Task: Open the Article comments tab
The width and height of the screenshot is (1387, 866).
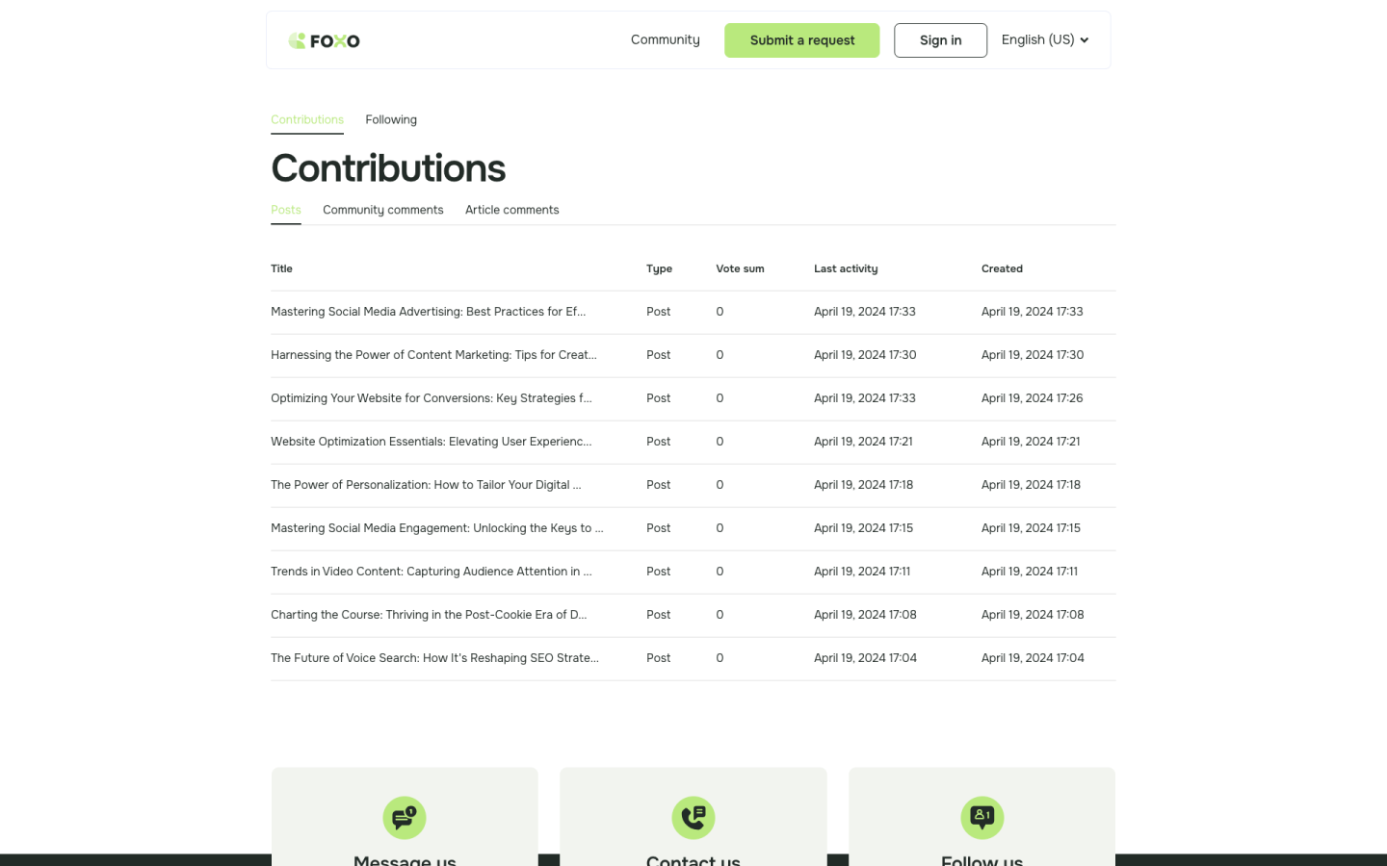Action: point(511,210)
